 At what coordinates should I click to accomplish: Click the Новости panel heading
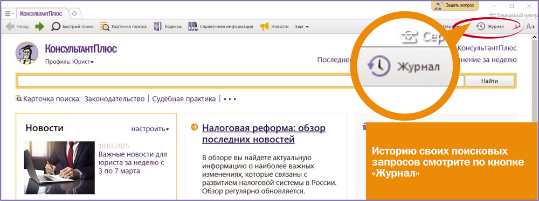[44, 128]
